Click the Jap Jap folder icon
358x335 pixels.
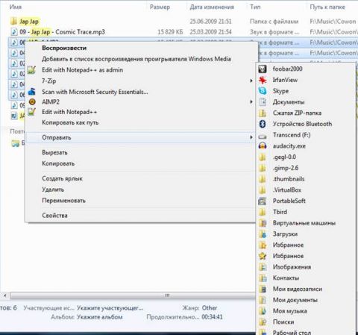click(x=14, y=22)
